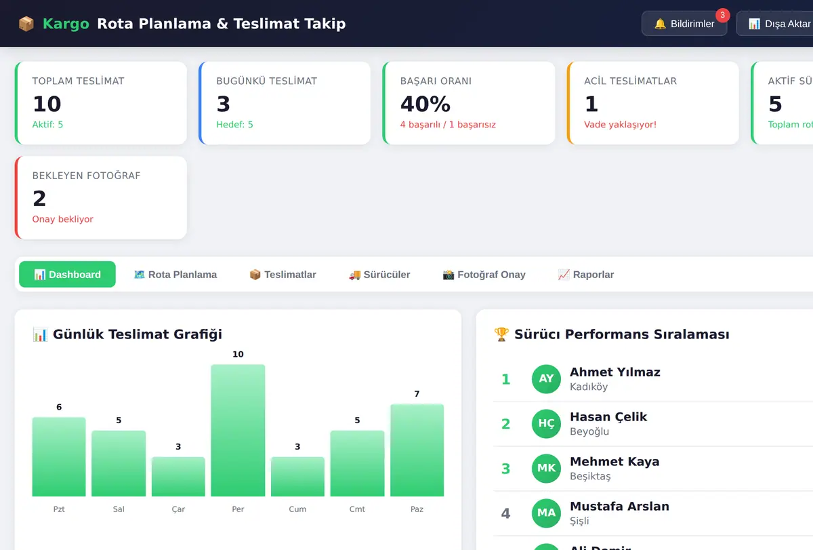
Task: Switch to the Dashboard tab
Action: [x=67, y=275]
